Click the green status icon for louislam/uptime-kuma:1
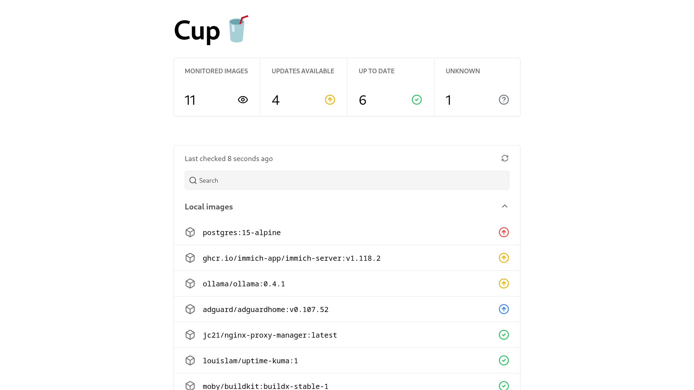This screenshot has width=694, height=390. point(504,360)
